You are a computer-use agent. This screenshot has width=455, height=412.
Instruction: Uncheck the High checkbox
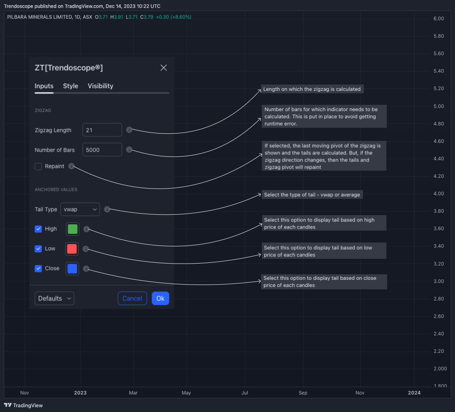38,229
